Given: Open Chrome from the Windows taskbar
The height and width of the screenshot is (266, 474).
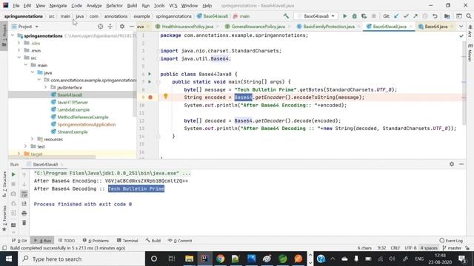Looking at the screenshot, I should (x=221, y=259).
